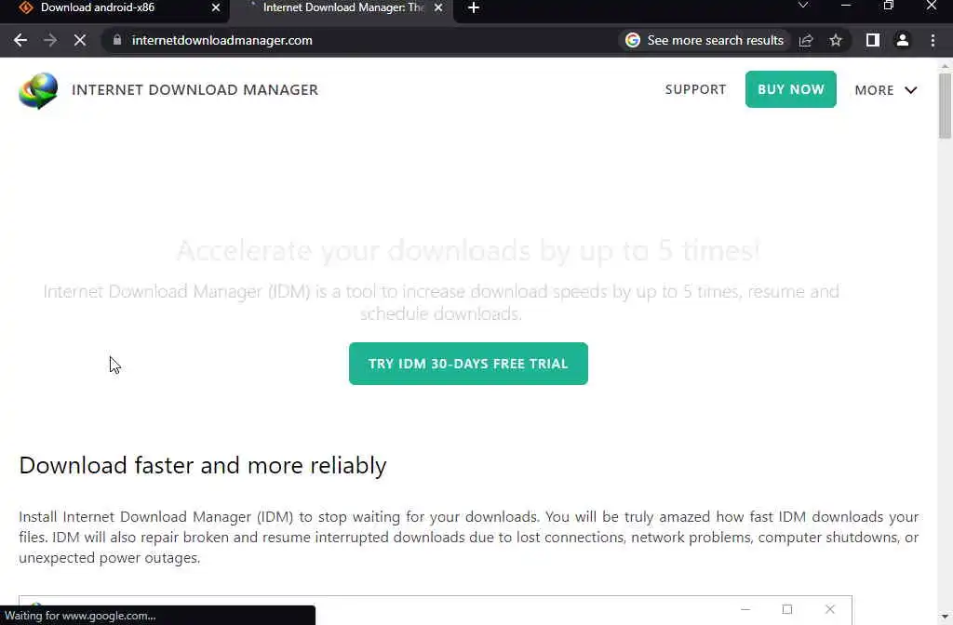Open a new browser tab
This screenshot has width=953, height=625.
(x=474, y=7)
